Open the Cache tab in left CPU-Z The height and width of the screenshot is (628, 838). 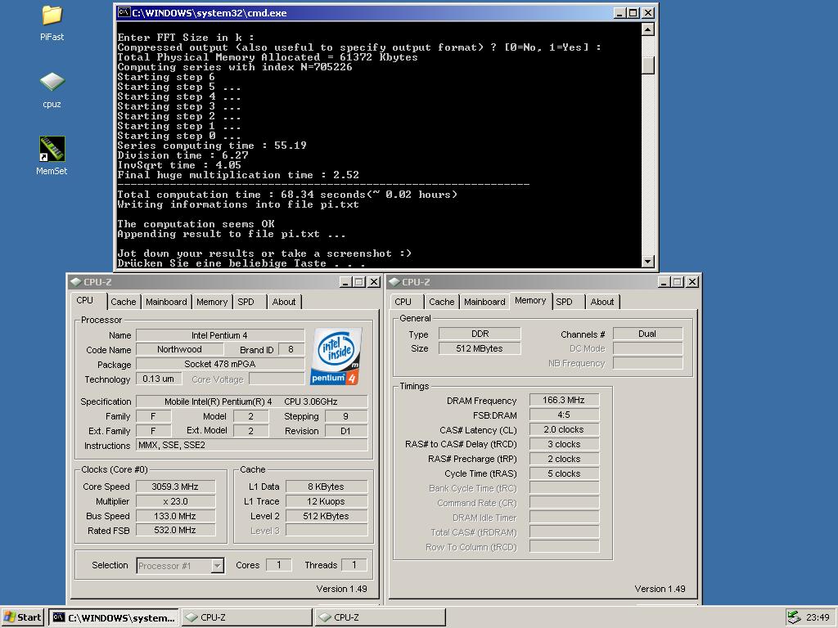pyautogui.click(x=124, y=302)
